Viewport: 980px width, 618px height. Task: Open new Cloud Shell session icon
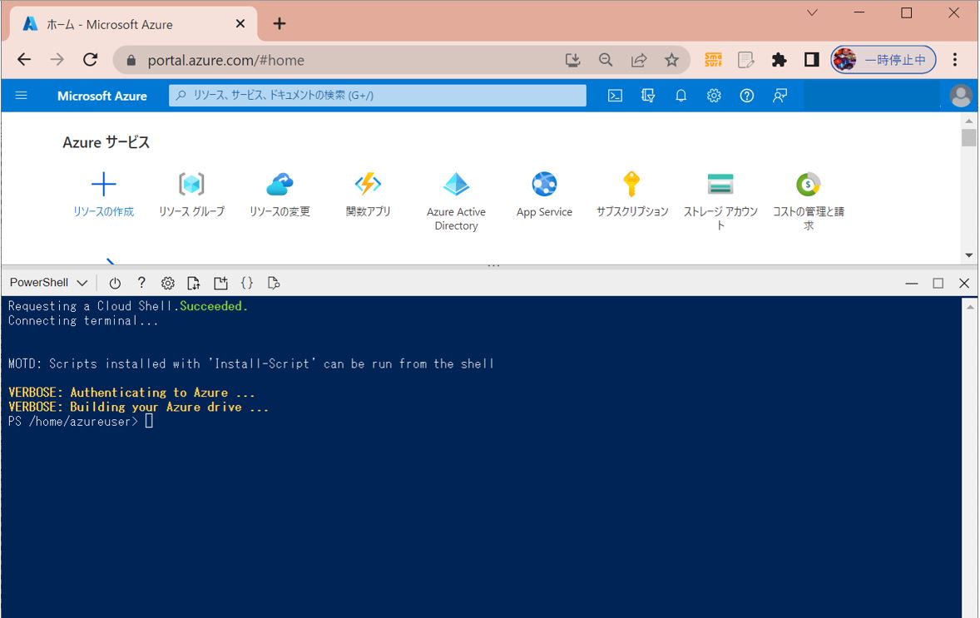click(220, 284)
